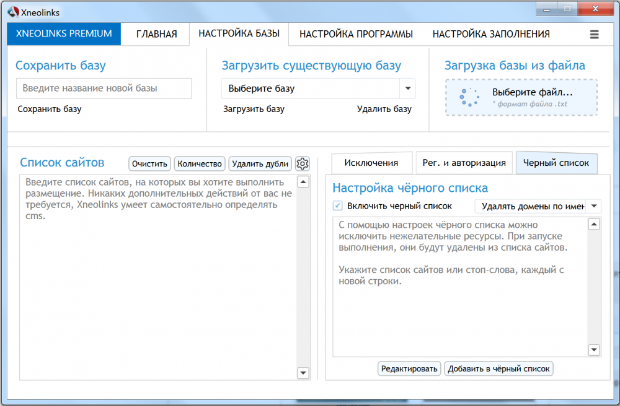Focus the 'Введите название новой базы' field
Screen dimensions: 620x406
pos(104,89)
